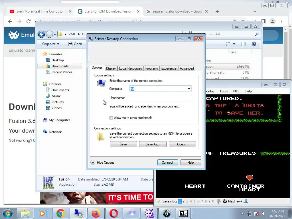Open Explorer recent locations dropdown arrow
292x219 pixels.
[x=55, y=35]
